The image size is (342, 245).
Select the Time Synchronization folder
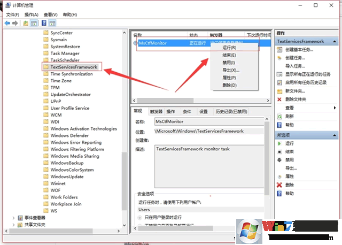click(x=72, y=74)
